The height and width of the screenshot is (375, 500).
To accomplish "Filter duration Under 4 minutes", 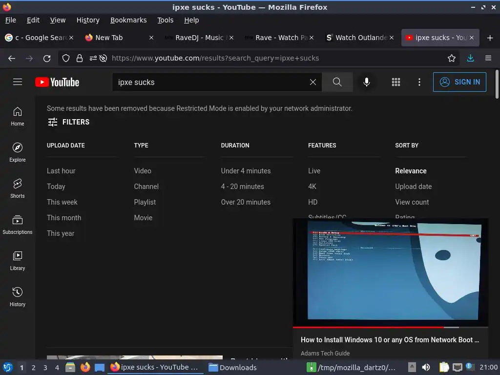I will pyautogui.click(x=246, y=171).
